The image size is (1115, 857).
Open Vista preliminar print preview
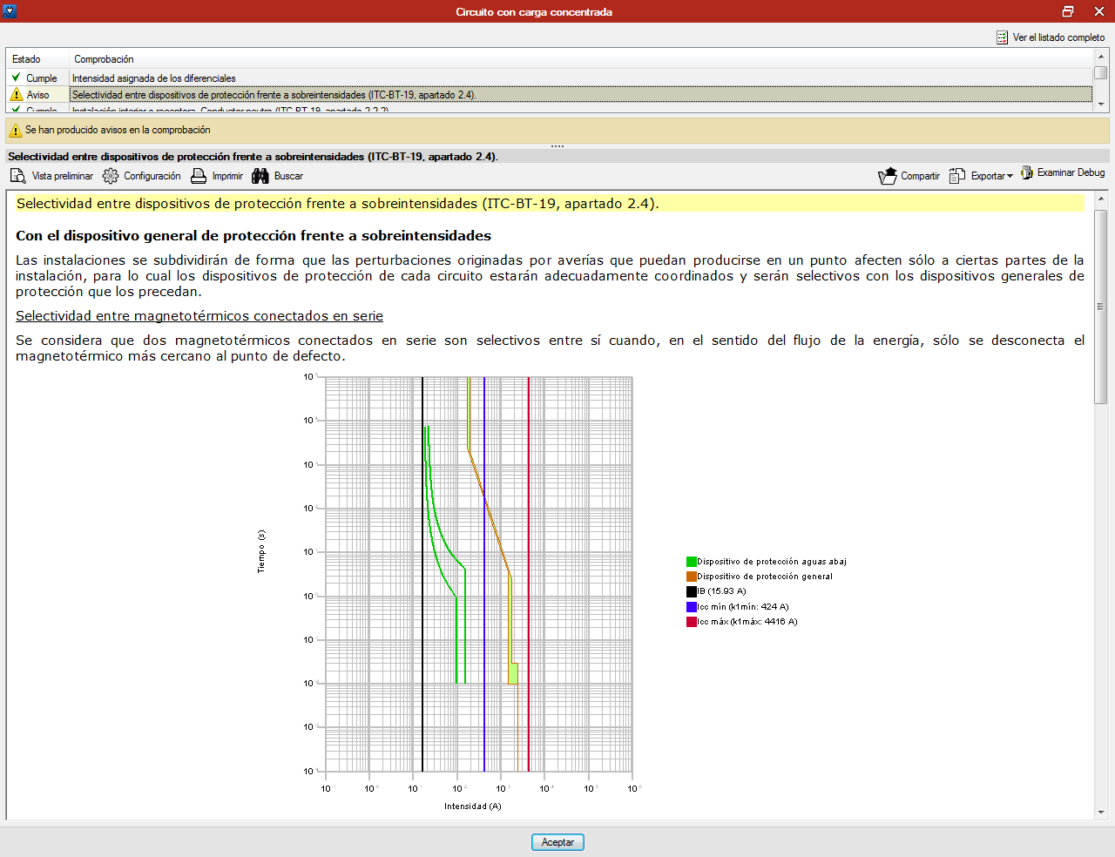(51, 176)
